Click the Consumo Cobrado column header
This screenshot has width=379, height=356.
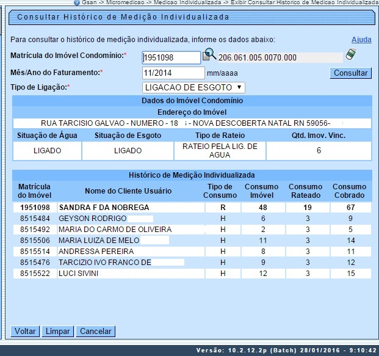350,191
